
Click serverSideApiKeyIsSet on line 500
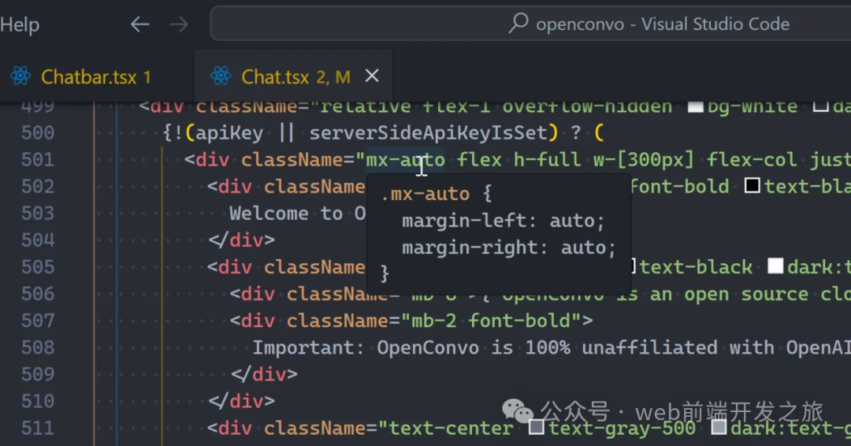(x=428, y=133)
